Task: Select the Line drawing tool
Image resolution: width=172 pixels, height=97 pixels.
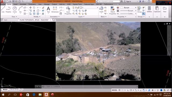Action: click(x=3, y=9)
